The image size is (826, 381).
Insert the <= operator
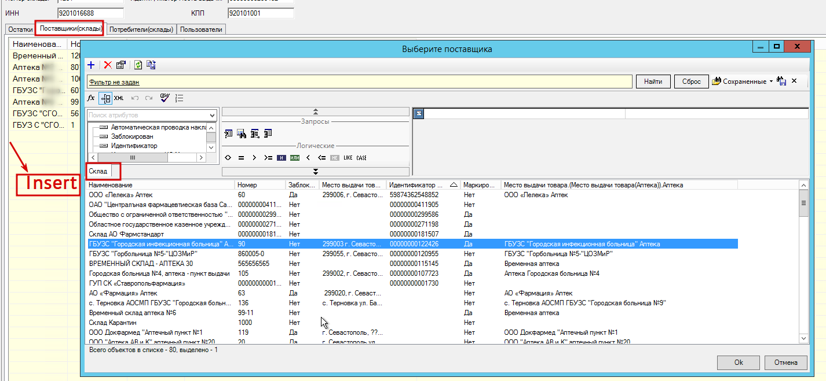coord(321,158)
